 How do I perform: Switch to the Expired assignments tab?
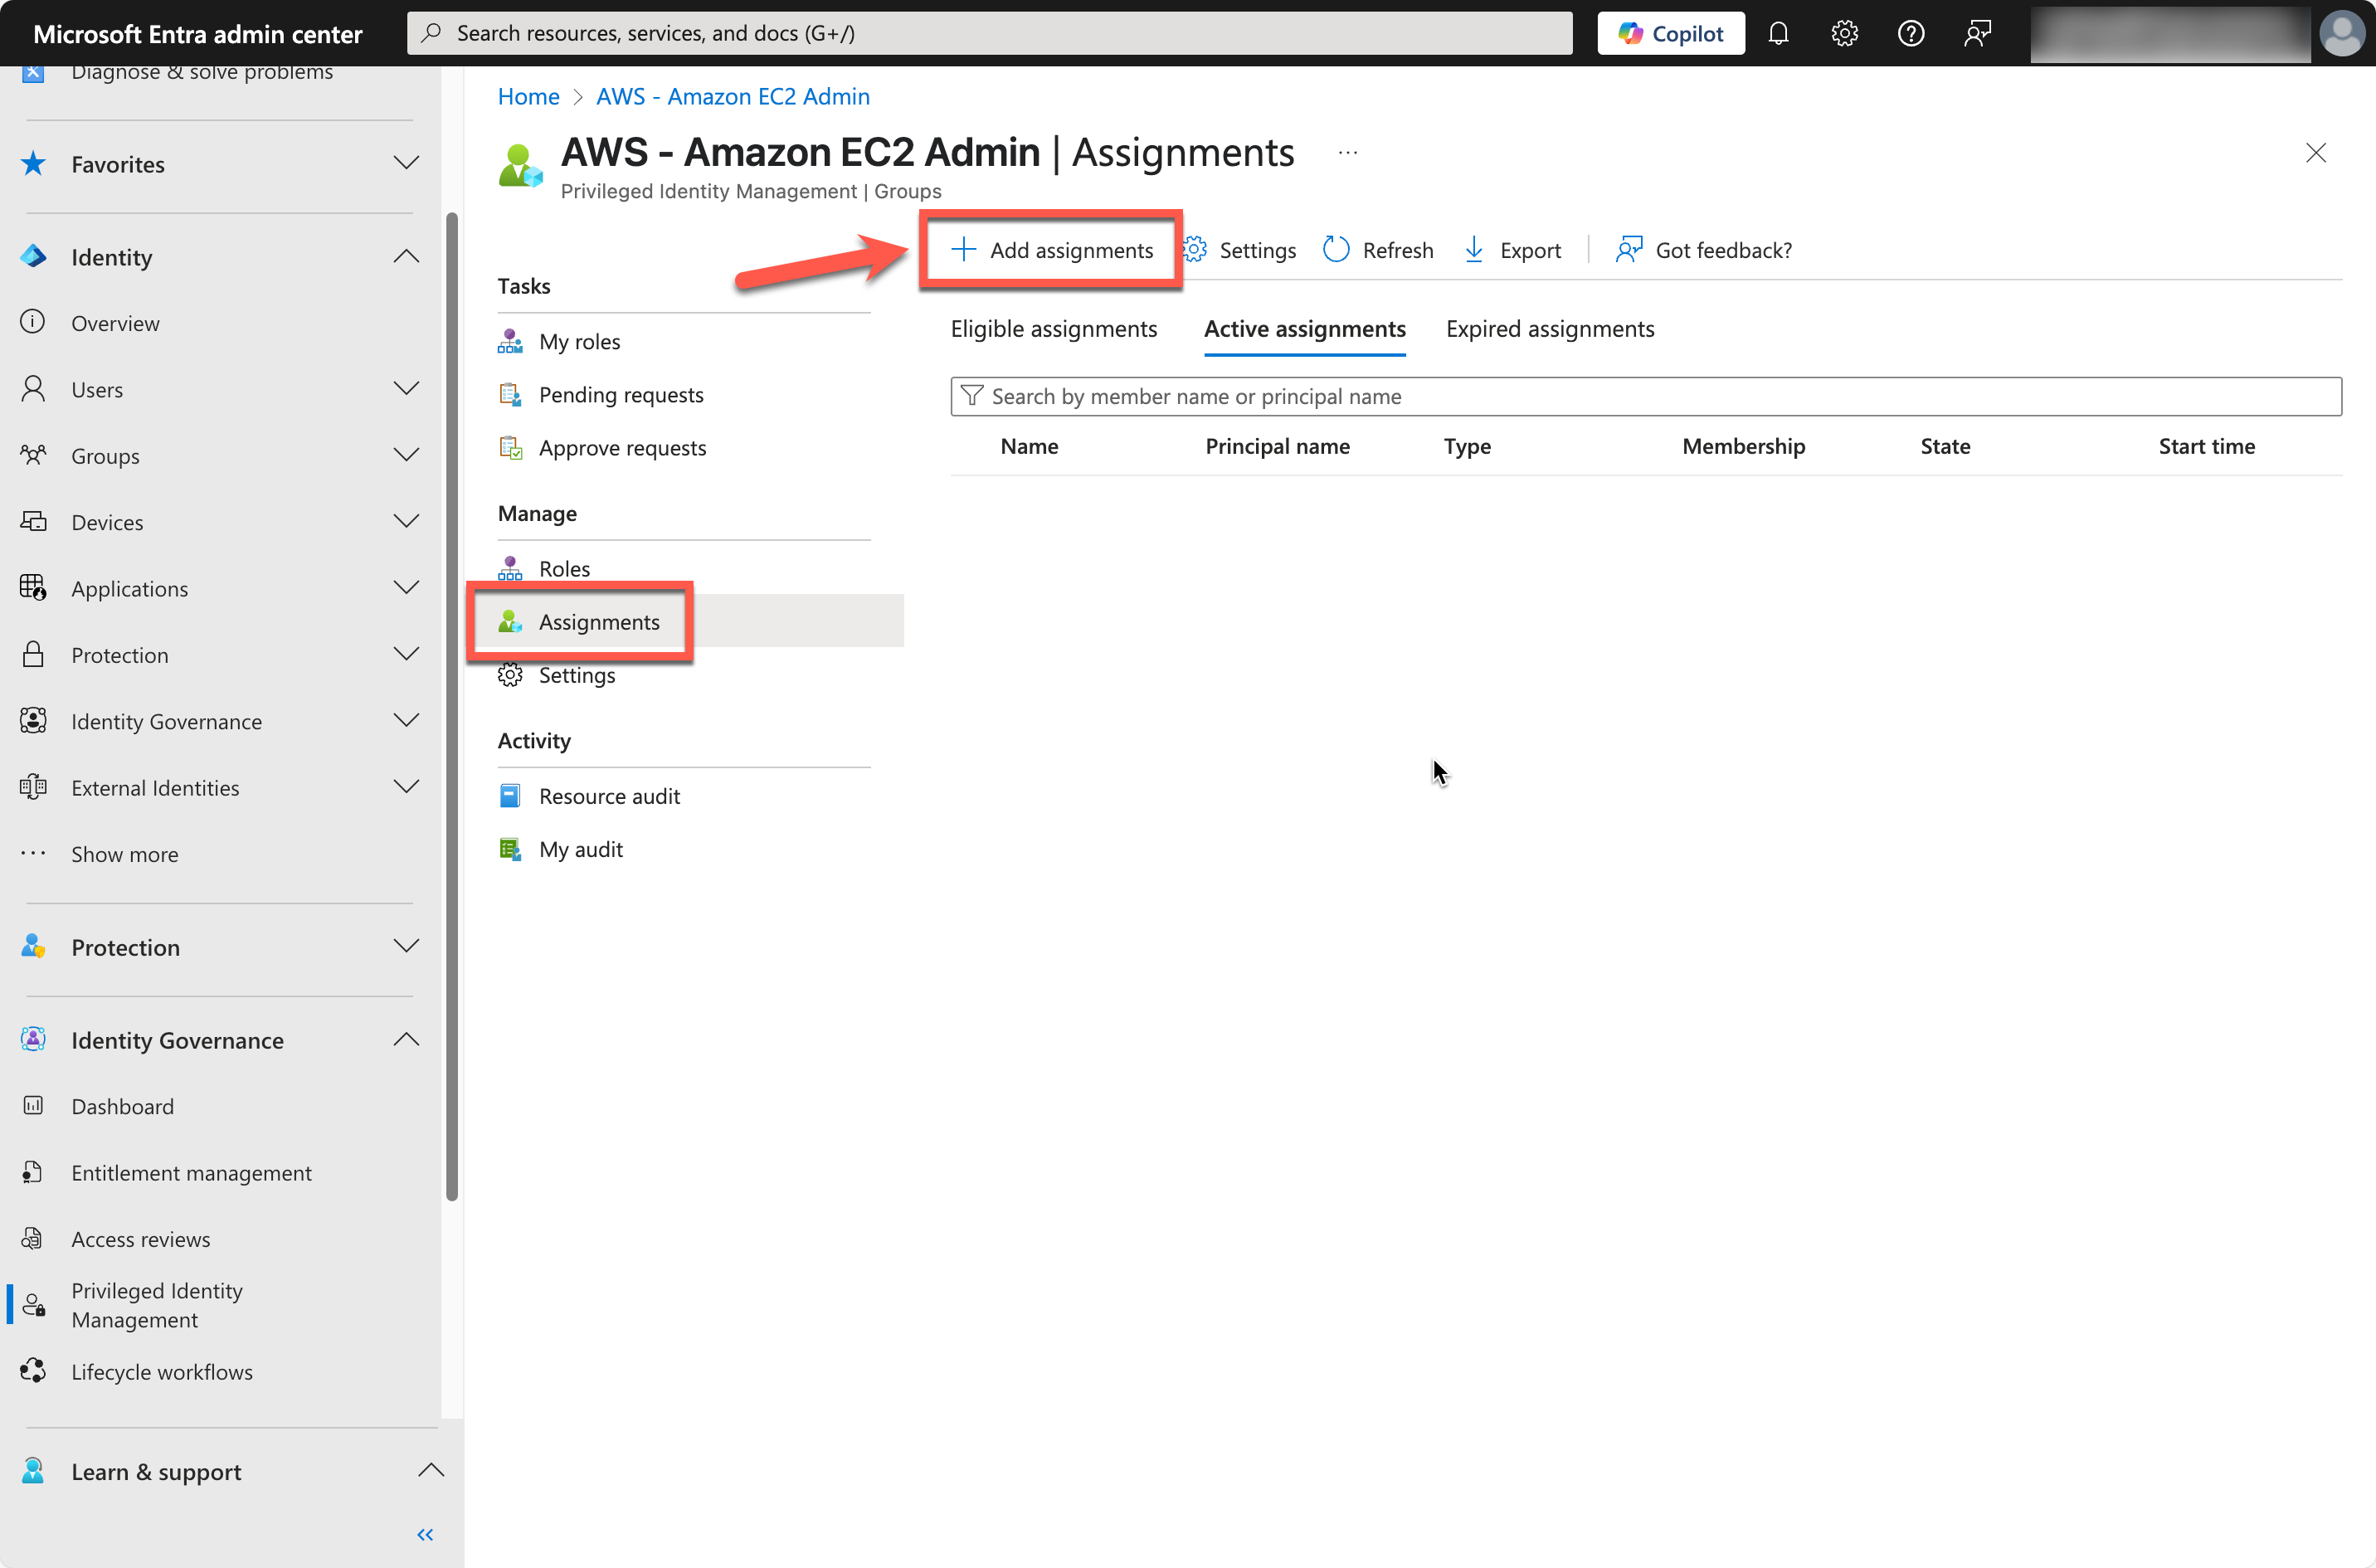[x=1550, y=328]
